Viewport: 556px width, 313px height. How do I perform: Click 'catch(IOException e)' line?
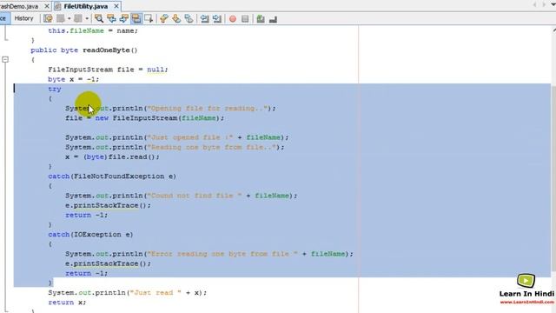[x=90, y=234]
